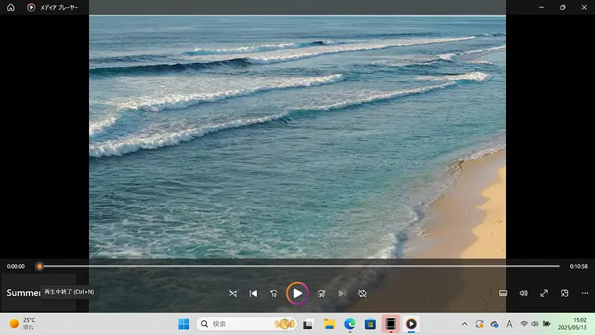Skip back 10 seconds
Screen dimensions: 595x335
(x=274, y=293)
